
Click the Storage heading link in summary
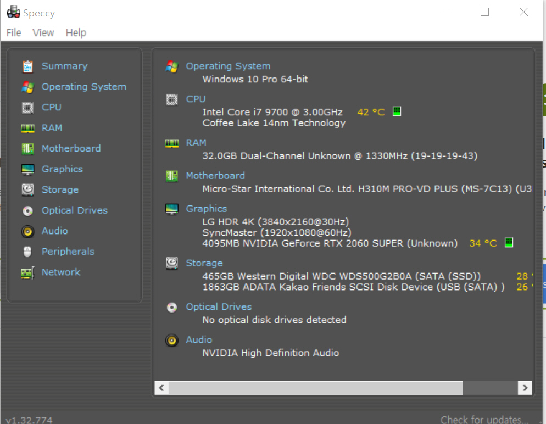204,263
